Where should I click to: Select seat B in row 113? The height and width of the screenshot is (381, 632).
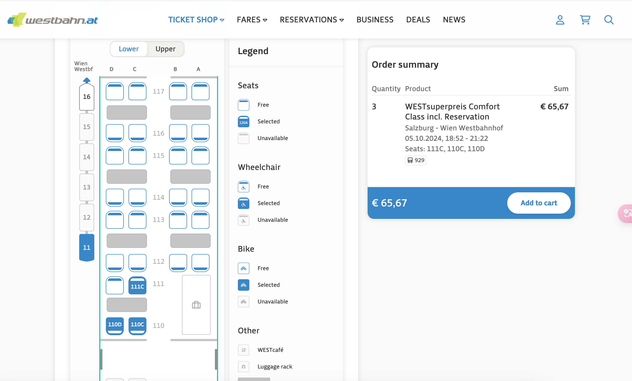(178, 220)
